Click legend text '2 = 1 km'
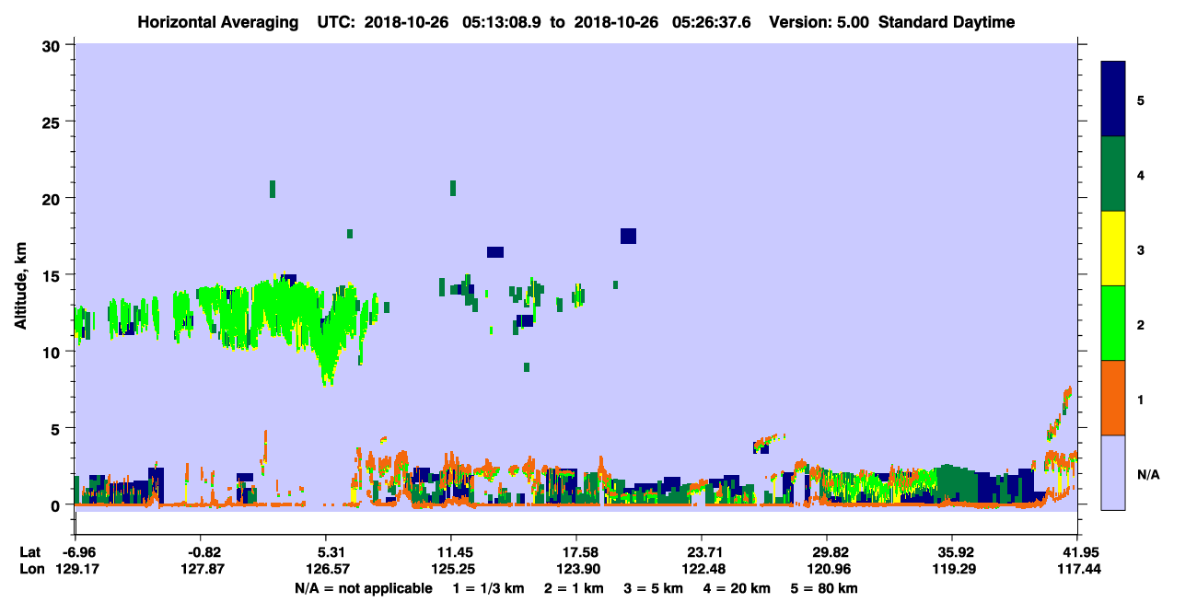Image resolution: width=1197 pixels, height=614 pixels. 576,588
